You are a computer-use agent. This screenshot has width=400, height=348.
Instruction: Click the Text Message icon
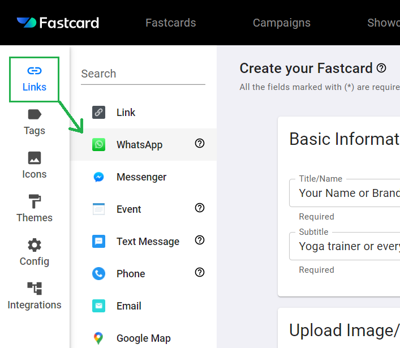[98, 242]
